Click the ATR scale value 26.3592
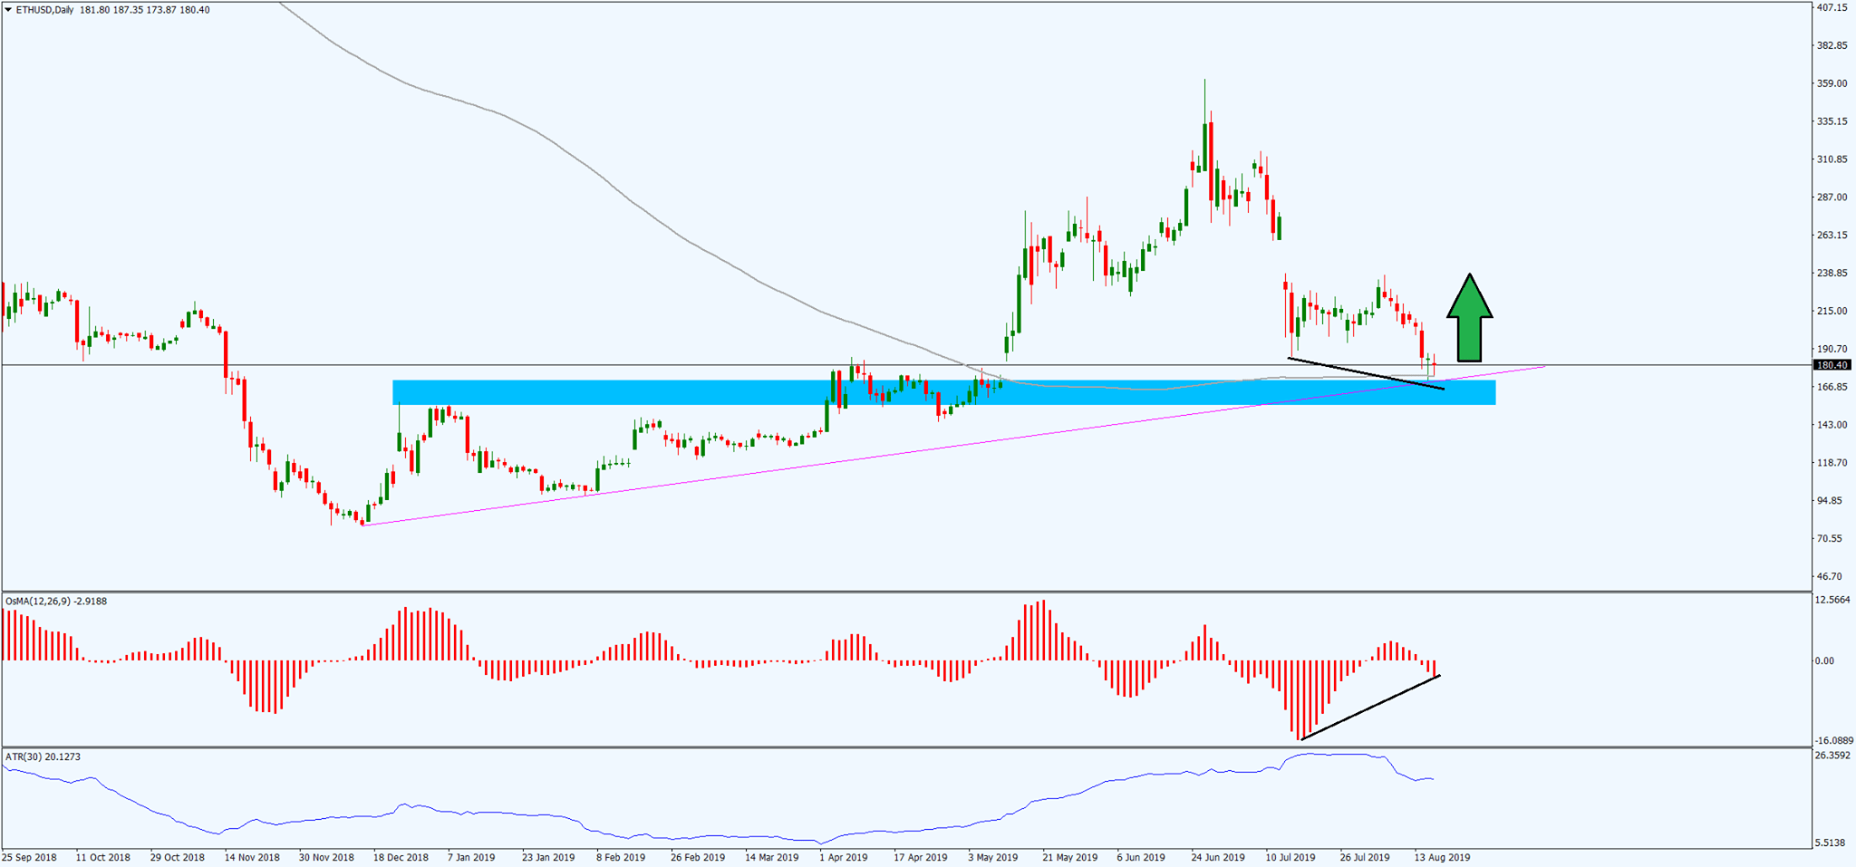This screenshot has width=1856, height=867. pos(1833,755)
